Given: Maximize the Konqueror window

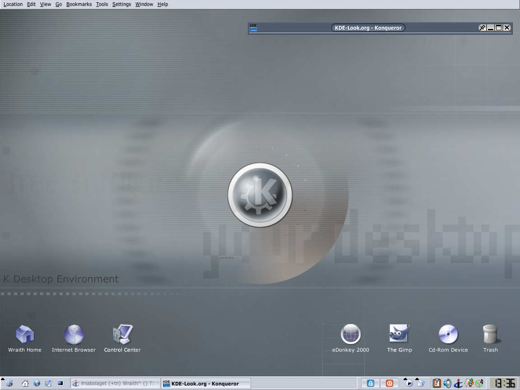Looking at the screenshot, I should 498,28.
